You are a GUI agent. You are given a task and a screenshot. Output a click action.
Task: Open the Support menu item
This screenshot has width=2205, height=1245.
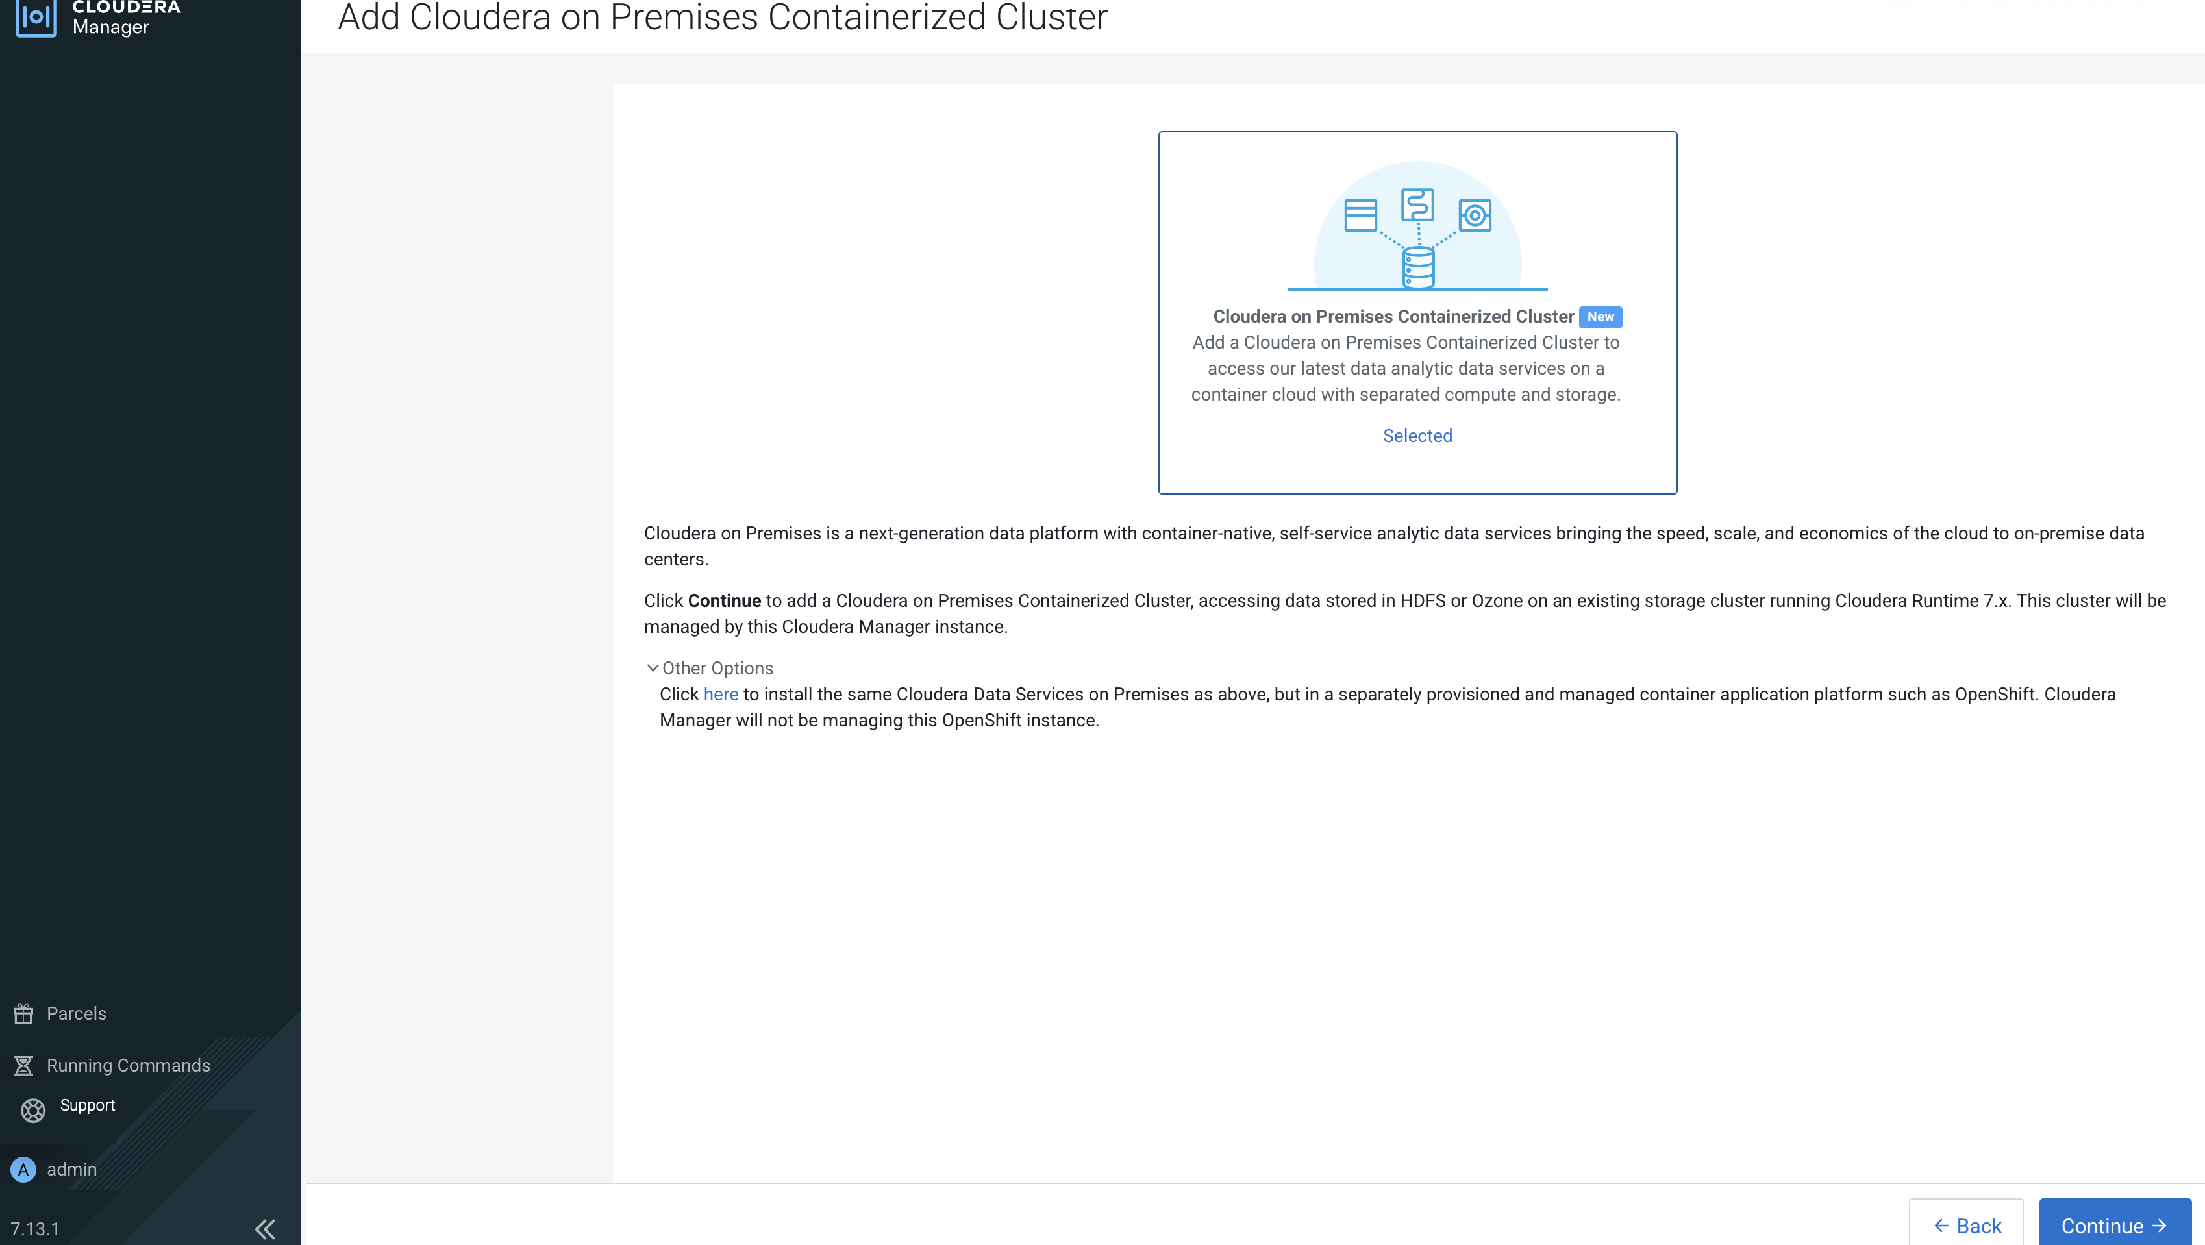click(87, 1105)
